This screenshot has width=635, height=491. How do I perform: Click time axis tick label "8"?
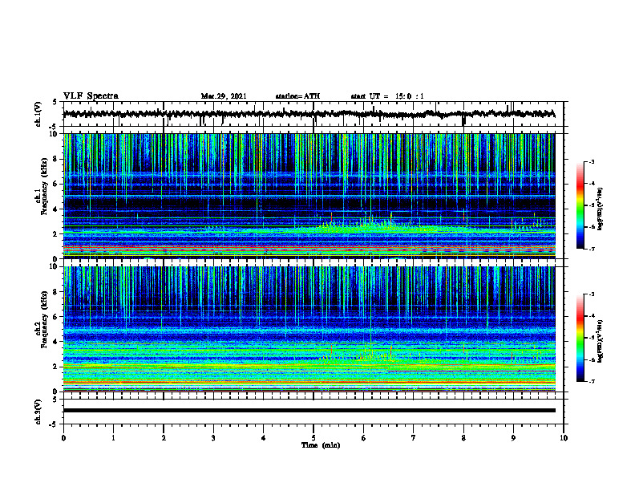pyautogui.click(x=463, y=438)
